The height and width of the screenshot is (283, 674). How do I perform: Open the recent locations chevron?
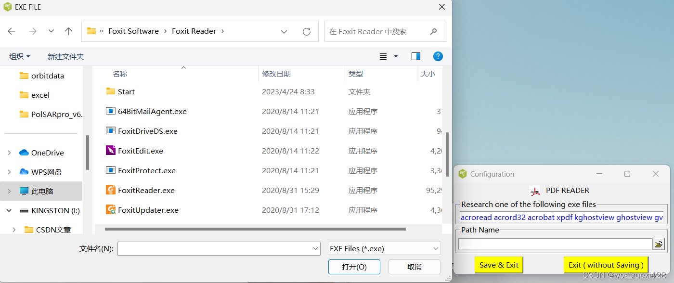(51, 31)
